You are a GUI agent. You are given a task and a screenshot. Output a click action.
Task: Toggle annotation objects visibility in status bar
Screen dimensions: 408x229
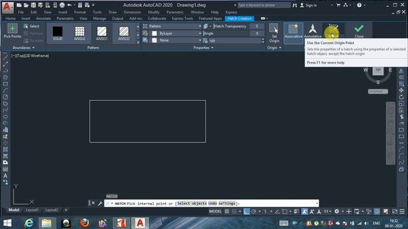point(305,211)
